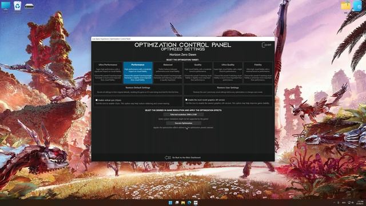Open the selected resolution dropdown
The width and height of the screenshot is (366, 206).
click(x=183, y=114)
